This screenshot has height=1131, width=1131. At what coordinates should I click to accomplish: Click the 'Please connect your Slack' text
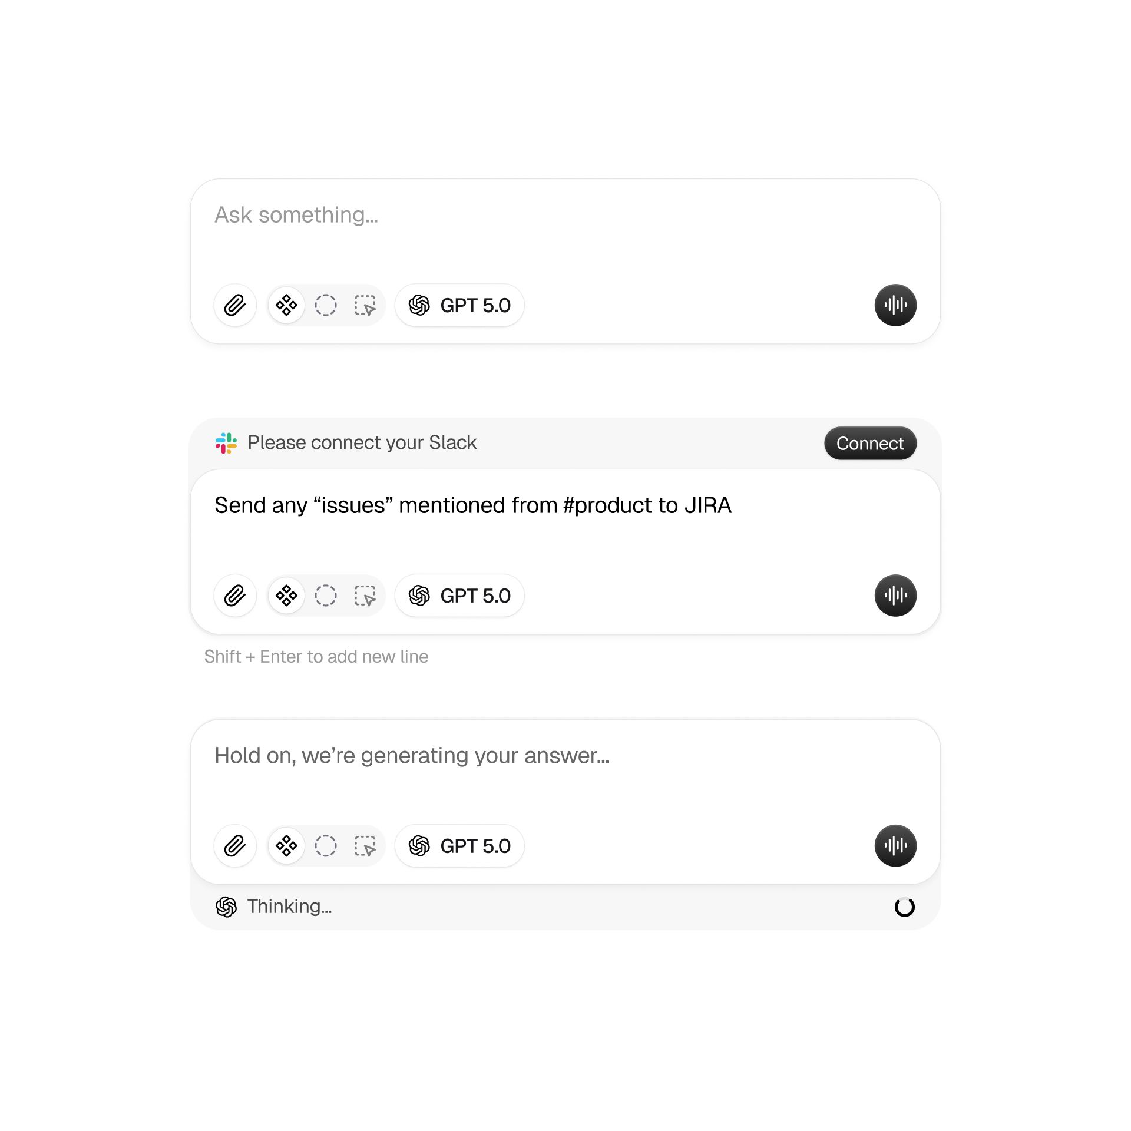tap(362, 443)
